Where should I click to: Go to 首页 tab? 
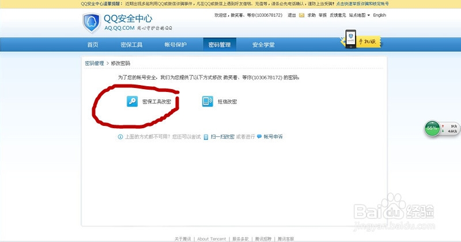(x=93, y=45)
